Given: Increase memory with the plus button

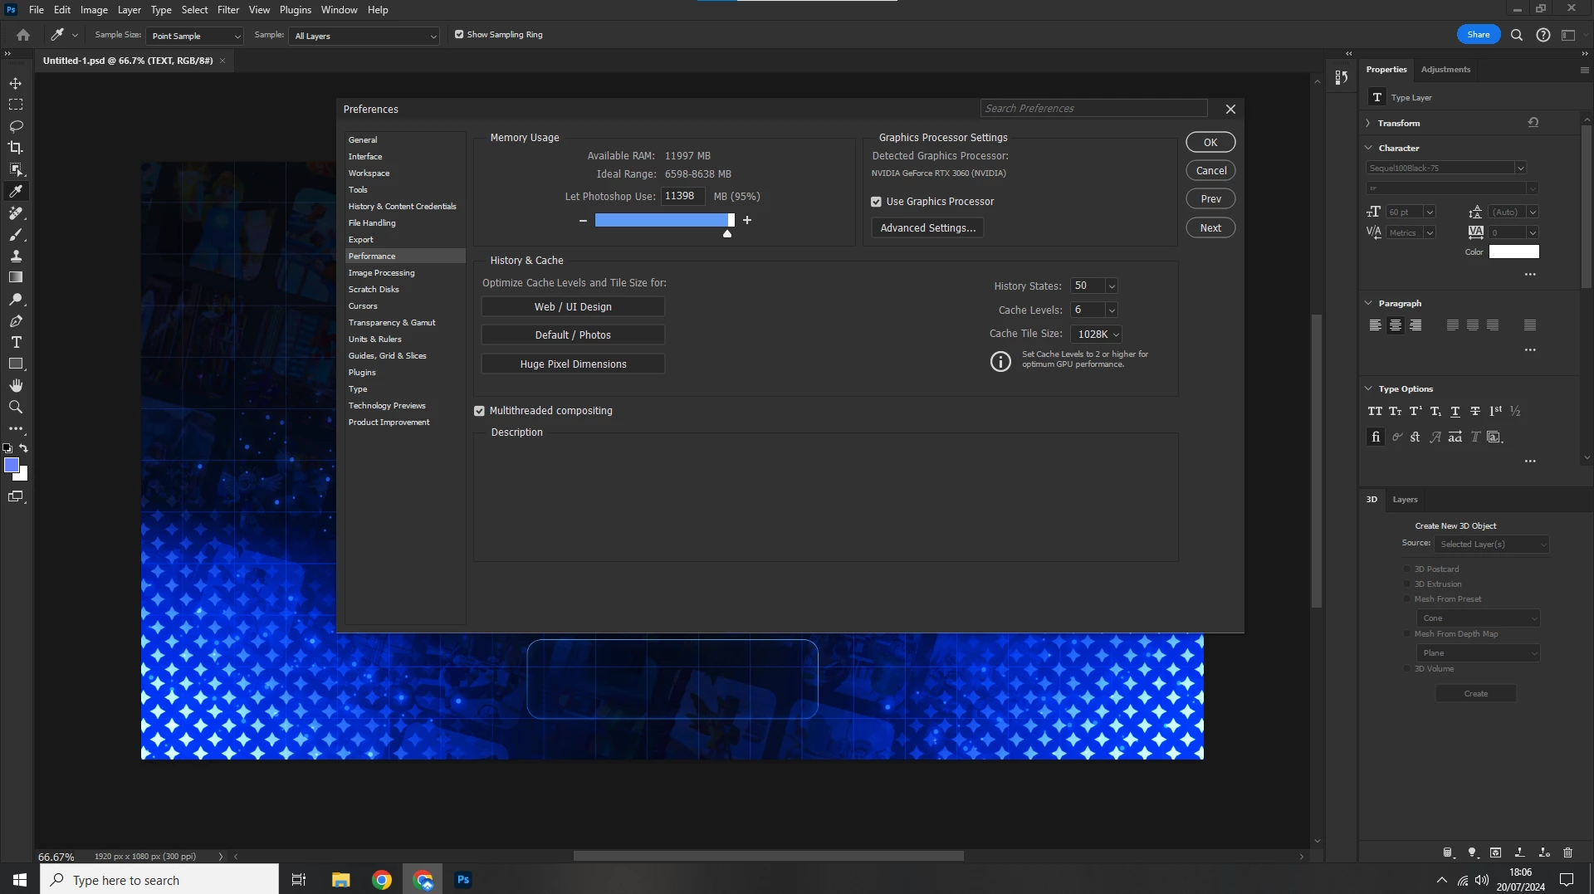Looking at the screenshot, I should click(747, 221).
